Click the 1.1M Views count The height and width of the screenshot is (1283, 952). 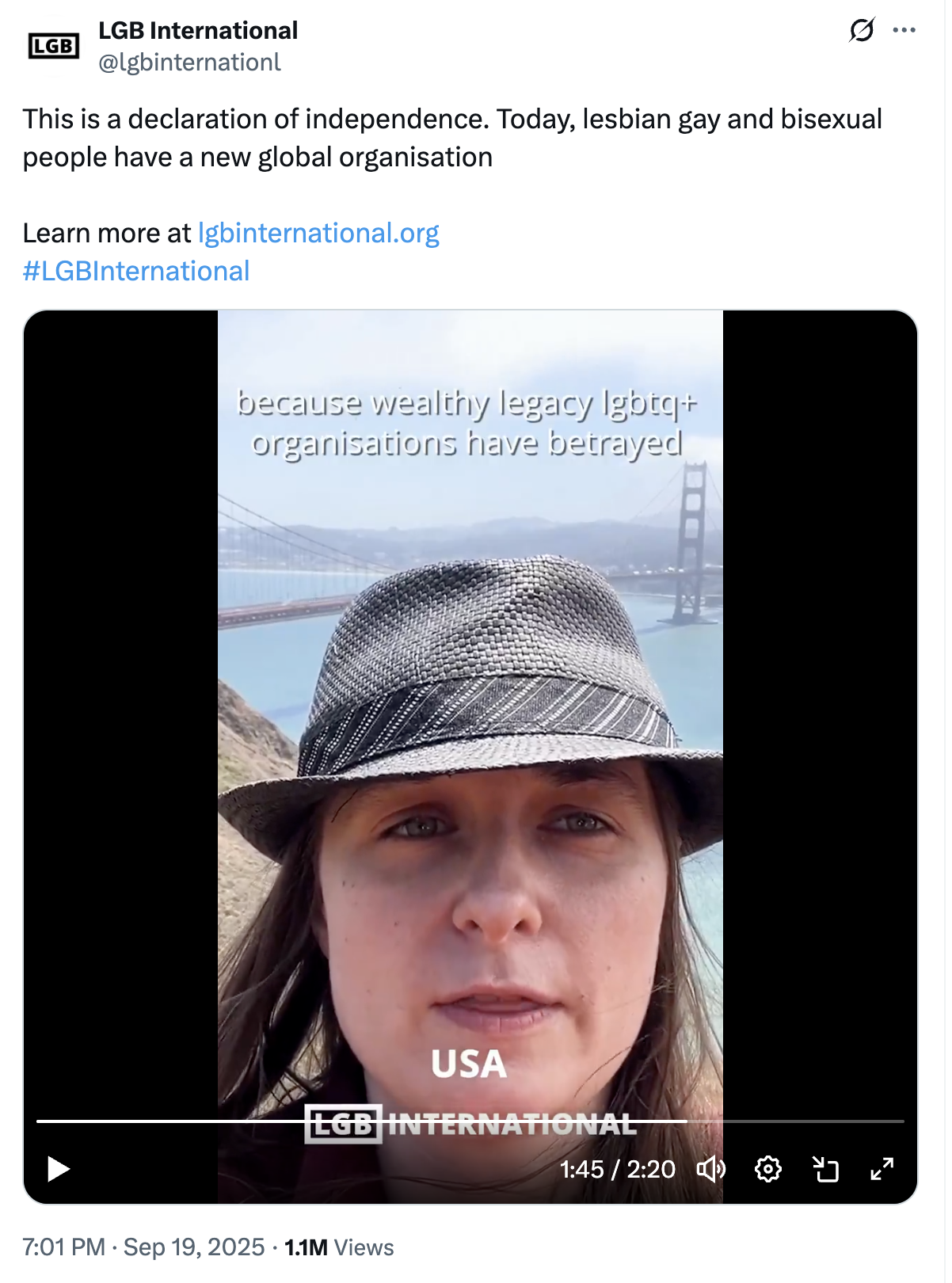click(339, 1247)
